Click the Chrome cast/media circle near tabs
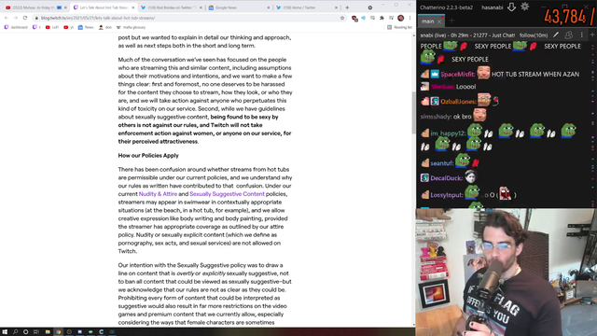This screenshot has width=597, height=336. 370,7
